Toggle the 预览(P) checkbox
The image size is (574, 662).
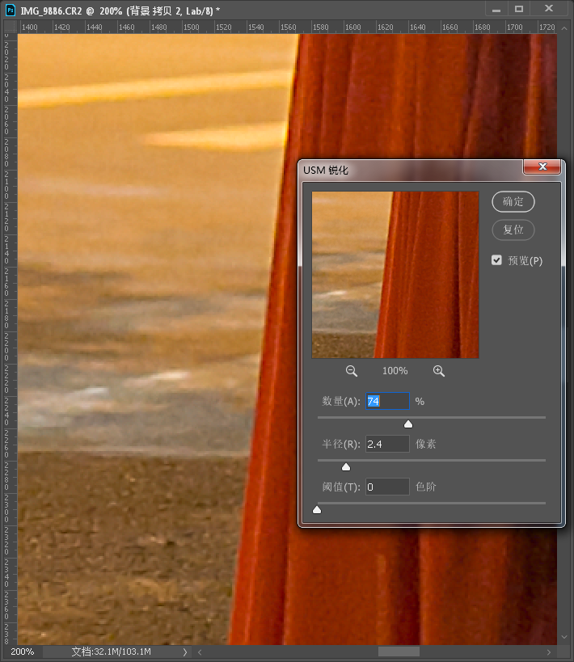click(x=497, y=260)
